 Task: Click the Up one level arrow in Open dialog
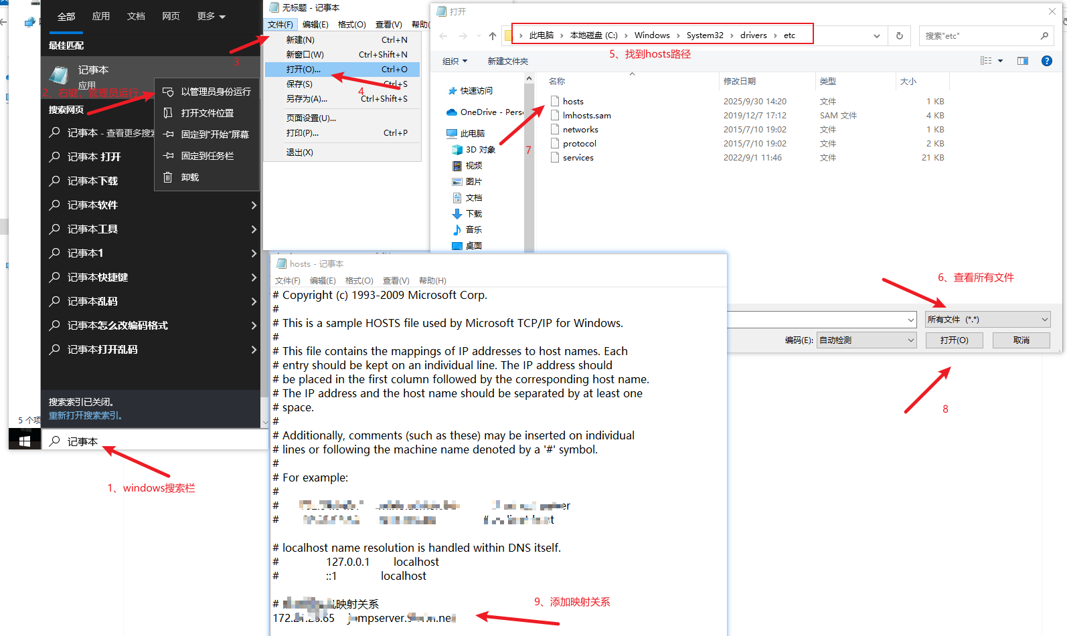point(493,35)
